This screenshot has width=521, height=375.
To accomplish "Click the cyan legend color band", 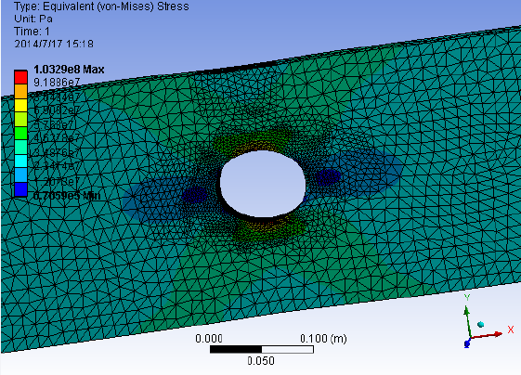I will coord(20,162).
